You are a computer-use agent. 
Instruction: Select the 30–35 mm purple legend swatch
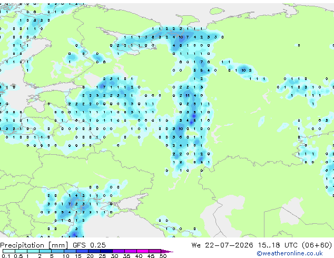[118, 251]
